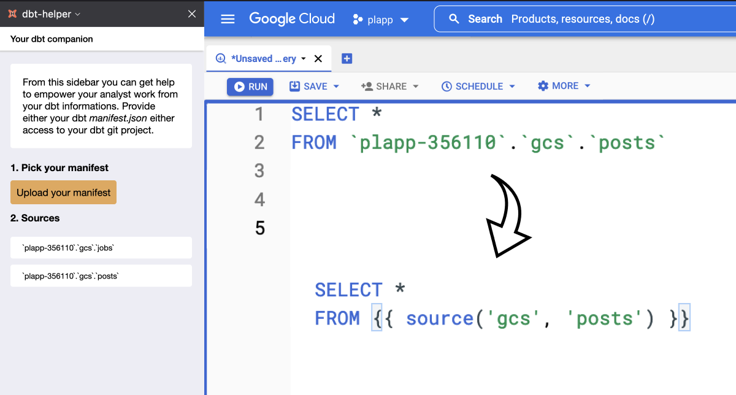
Task: Click the dbt-helper logo icon
Action: coord(12,13)
